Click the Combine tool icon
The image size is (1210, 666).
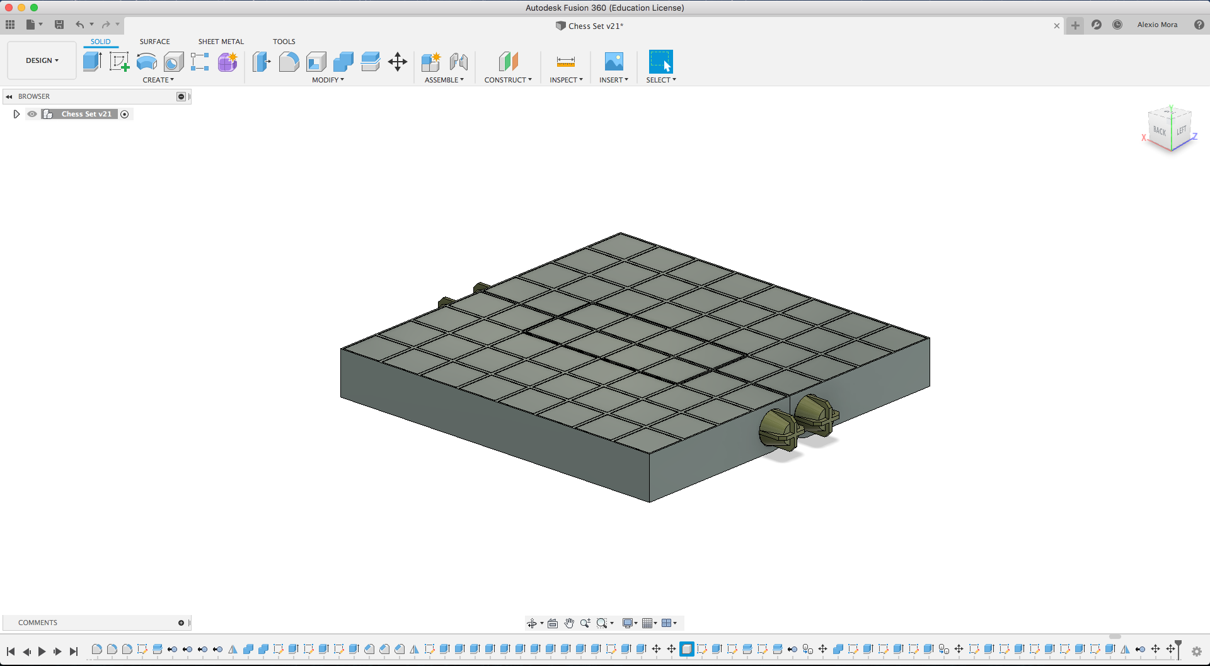click(x=343, y=62)
